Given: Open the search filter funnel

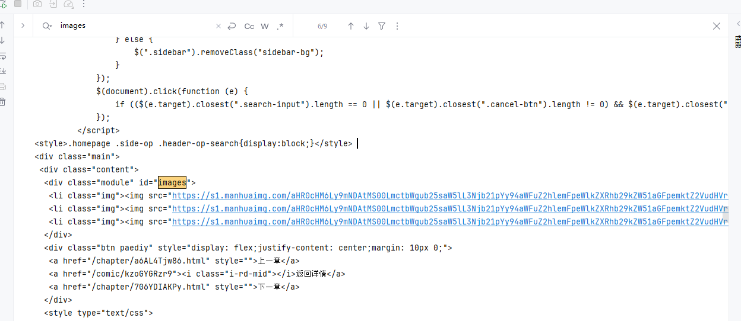Looking at the screenshot, I should pyautogui.click(x=382, y=26).
